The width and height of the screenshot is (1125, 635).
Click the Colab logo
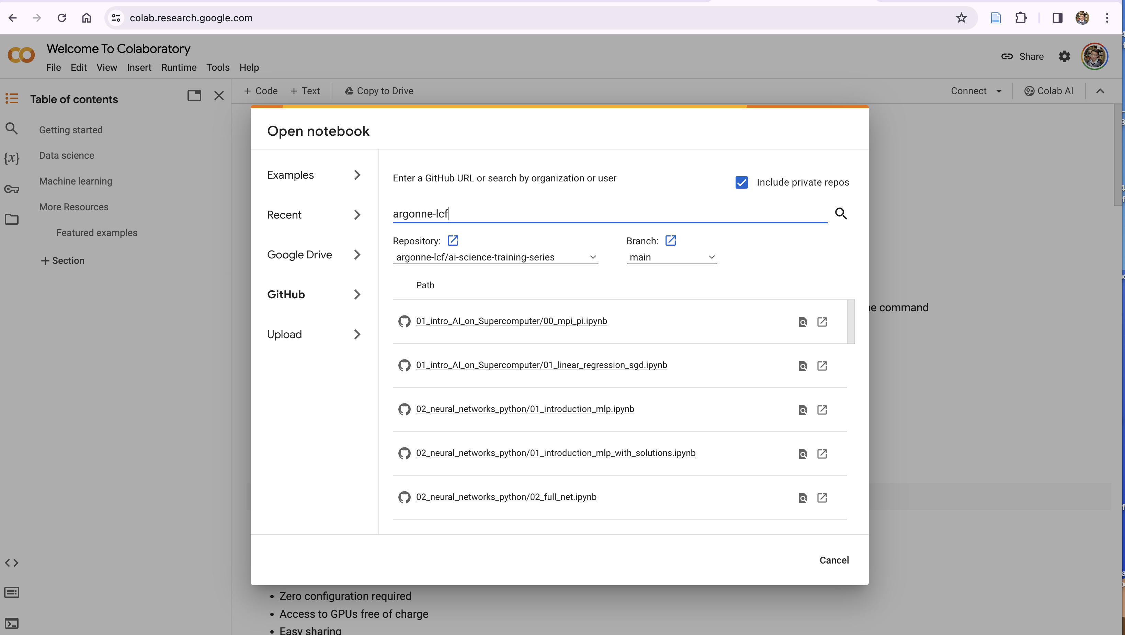pos(21,55)
